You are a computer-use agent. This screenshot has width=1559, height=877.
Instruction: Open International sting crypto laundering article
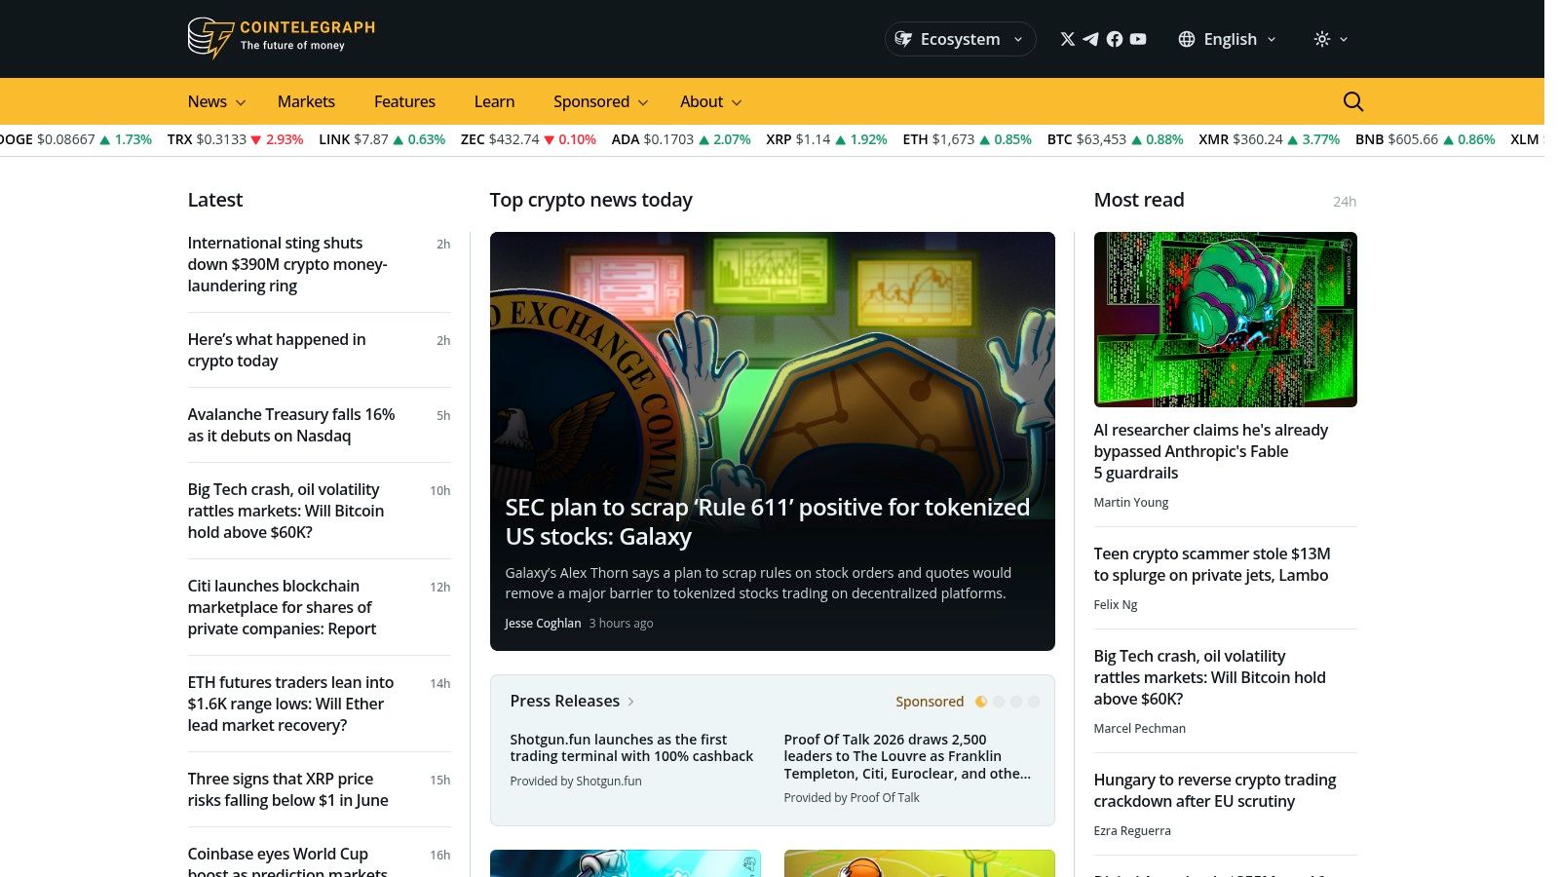coord(287,264)
